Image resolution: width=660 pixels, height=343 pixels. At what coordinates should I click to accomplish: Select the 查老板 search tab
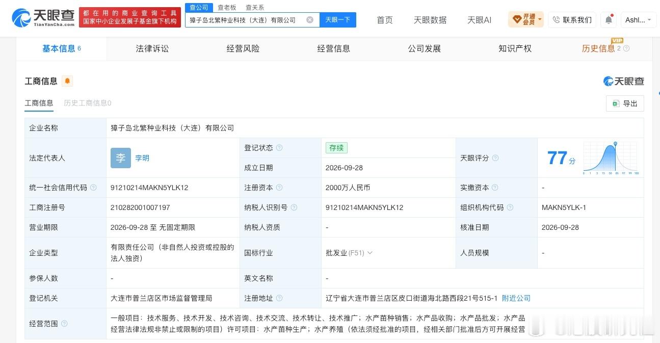click(227, 8)
